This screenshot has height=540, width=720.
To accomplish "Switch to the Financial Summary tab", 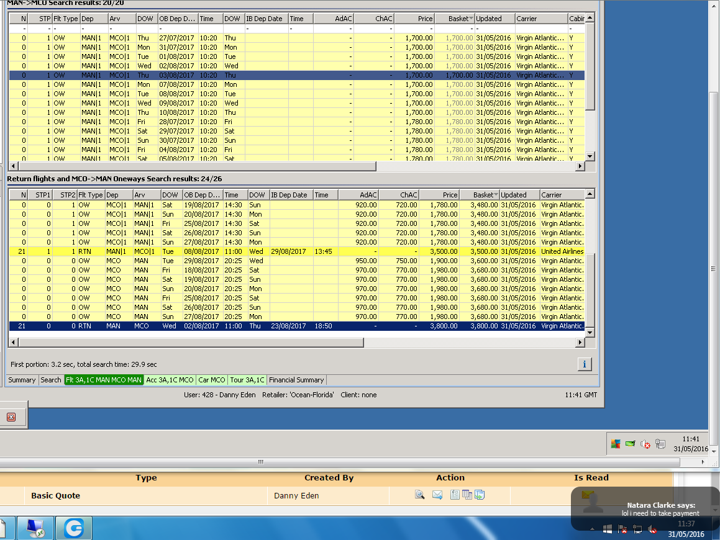I will click(296, 380).
